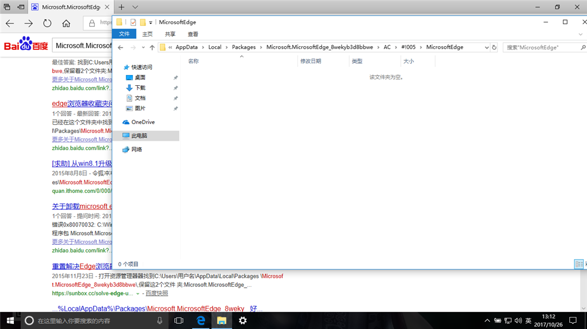Switch to details view layout icon

[579, 264]
